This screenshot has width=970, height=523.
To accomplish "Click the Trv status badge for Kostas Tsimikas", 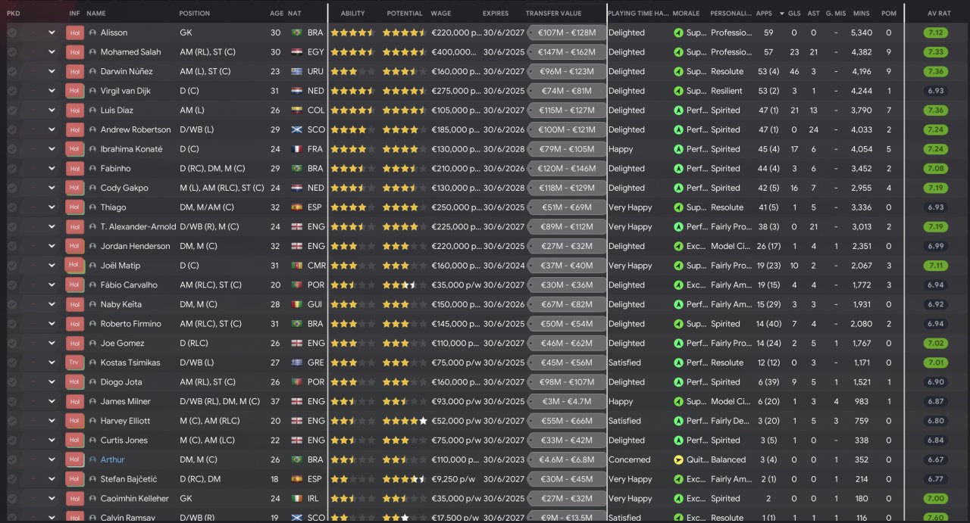I will (74, 363).
